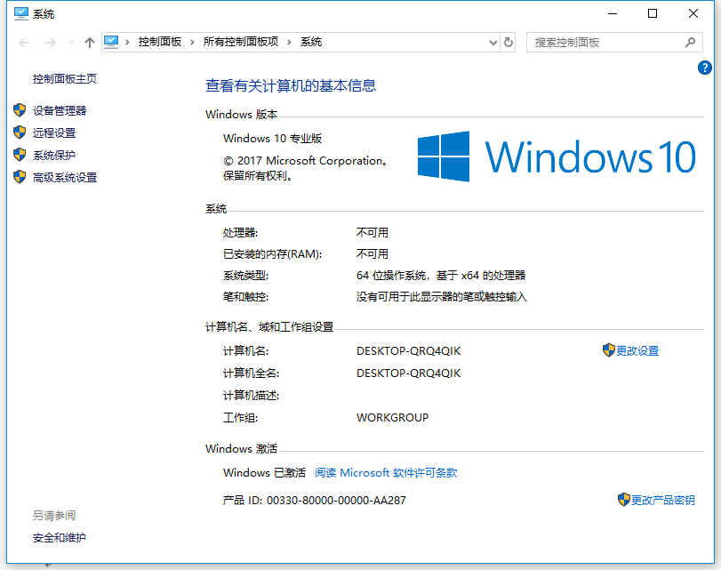Open 系统保护 link
Viewport: 721px width, 570px height.
(x=54, y=155)
